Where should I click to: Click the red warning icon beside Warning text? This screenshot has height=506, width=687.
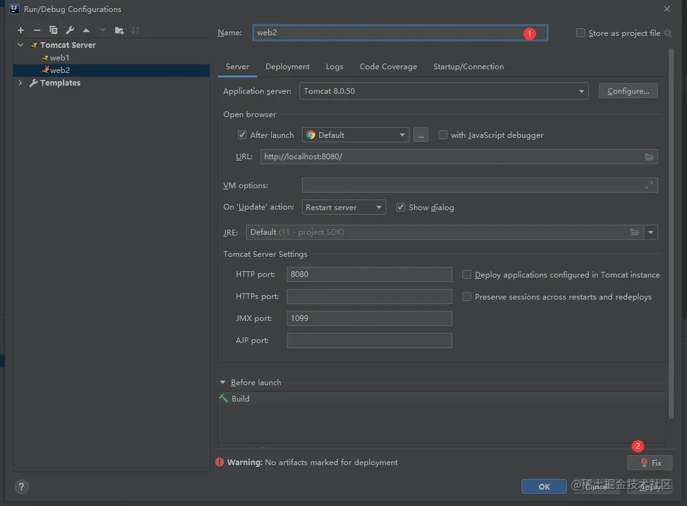pyautogui.click(x=220, y=462)
